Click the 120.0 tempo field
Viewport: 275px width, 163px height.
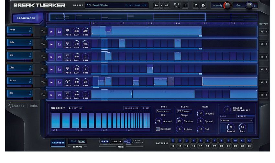tap(73, 141)
